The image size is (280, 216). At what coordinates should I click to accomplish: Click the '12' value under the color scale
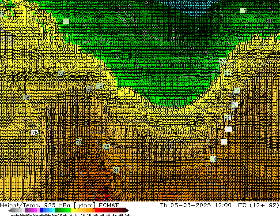pyautogui.click(x=83, y=215)
